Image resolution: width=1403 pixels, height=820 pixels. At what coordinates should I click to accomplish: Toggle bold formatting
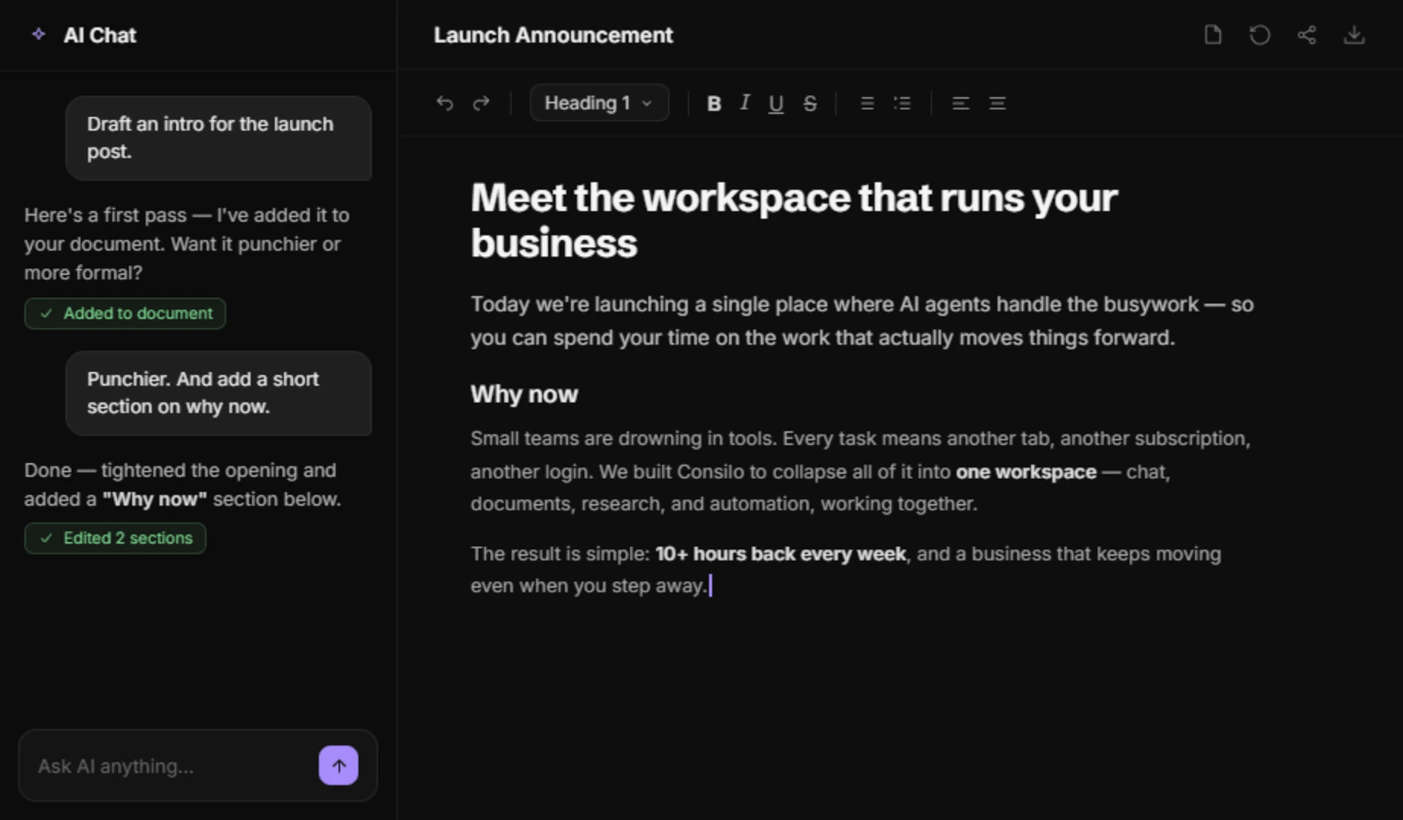point(714,103)
